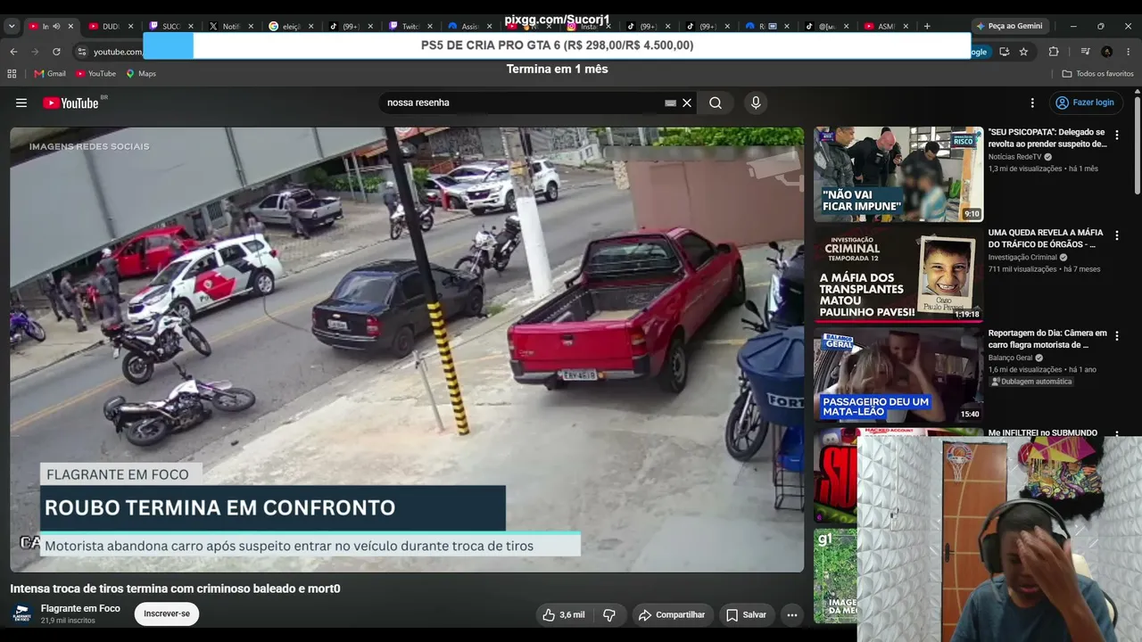
Task: Go back with the browser back arrow
Action: tap(13, 52)
